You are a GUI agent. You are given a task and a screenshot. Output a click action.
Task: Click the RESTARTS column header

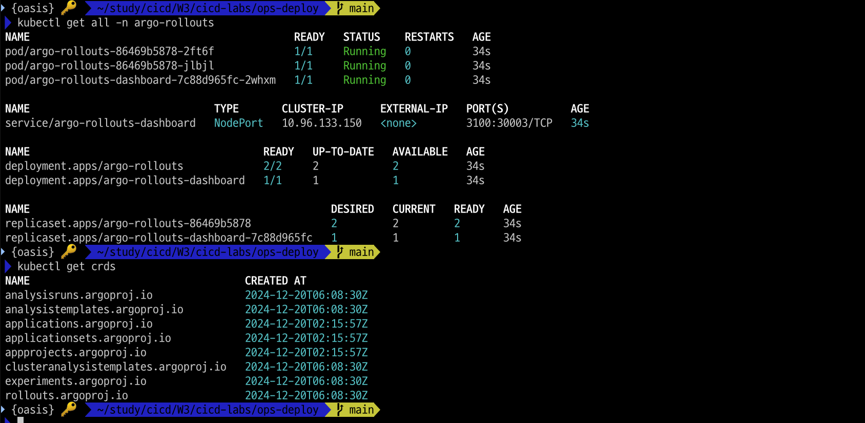pos(429,37)
